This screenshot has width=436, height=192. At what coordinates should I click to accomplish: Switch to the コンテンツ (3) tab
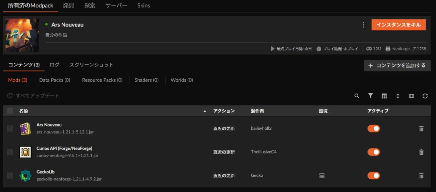[24, 65]
